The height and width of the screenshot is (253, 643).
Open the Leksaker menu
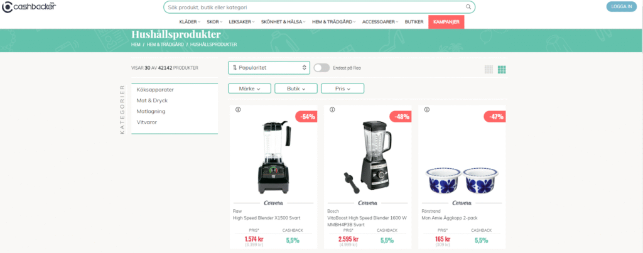click(242, 22)
